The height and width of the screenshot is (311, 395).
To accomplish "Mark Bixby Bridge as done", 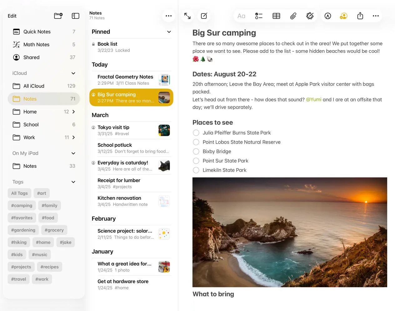I will point(196,151).
